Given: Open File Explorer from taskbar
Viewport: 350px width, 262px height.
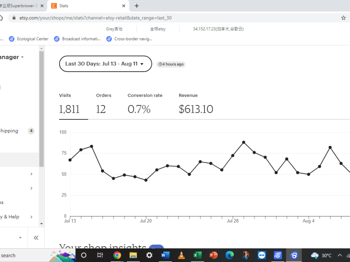Looking at the screenshot, I should coord(133,255).
